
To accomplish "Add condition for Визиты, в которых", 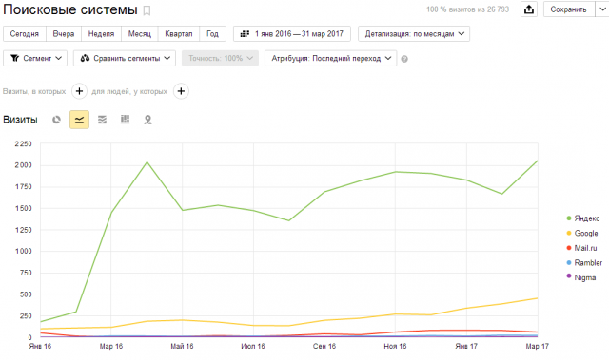I will coord(79,91).
